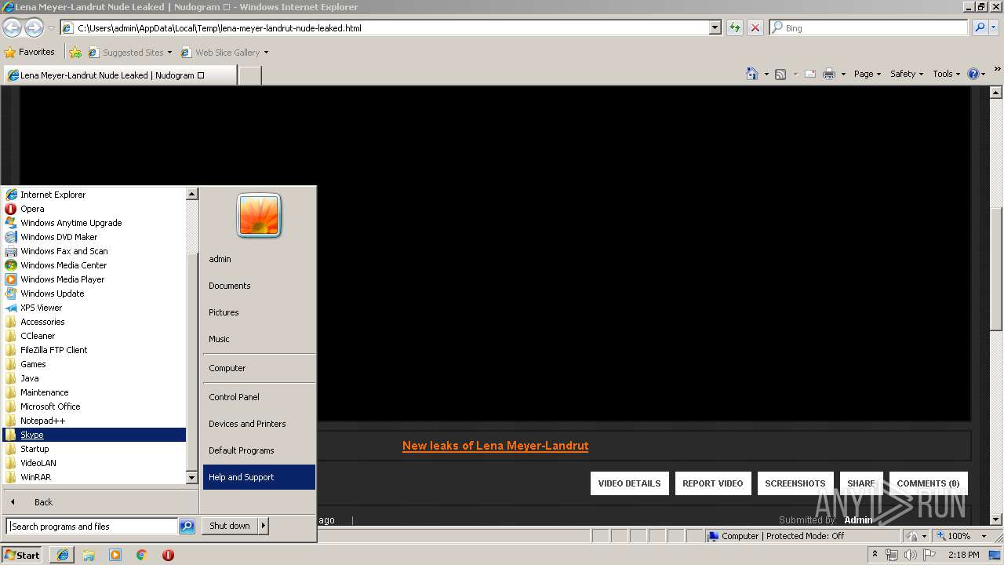
Task: Open address bar history dropdown
Action: (715, 27)
